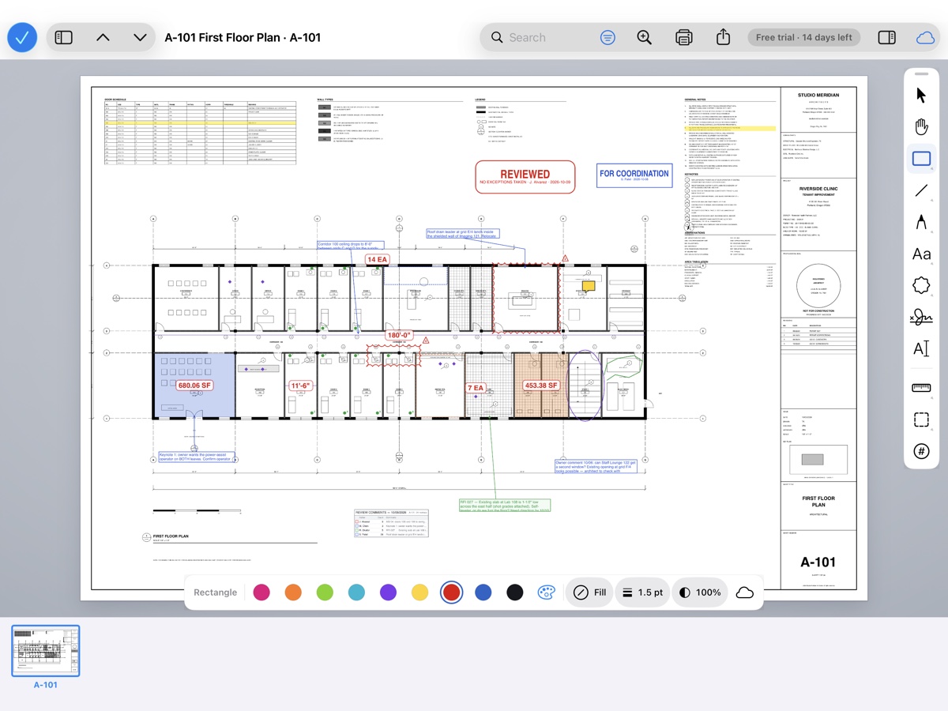Click the zoom-in magnifier icon
Screen dimensions: 948x711
click(x=645, y=37)
